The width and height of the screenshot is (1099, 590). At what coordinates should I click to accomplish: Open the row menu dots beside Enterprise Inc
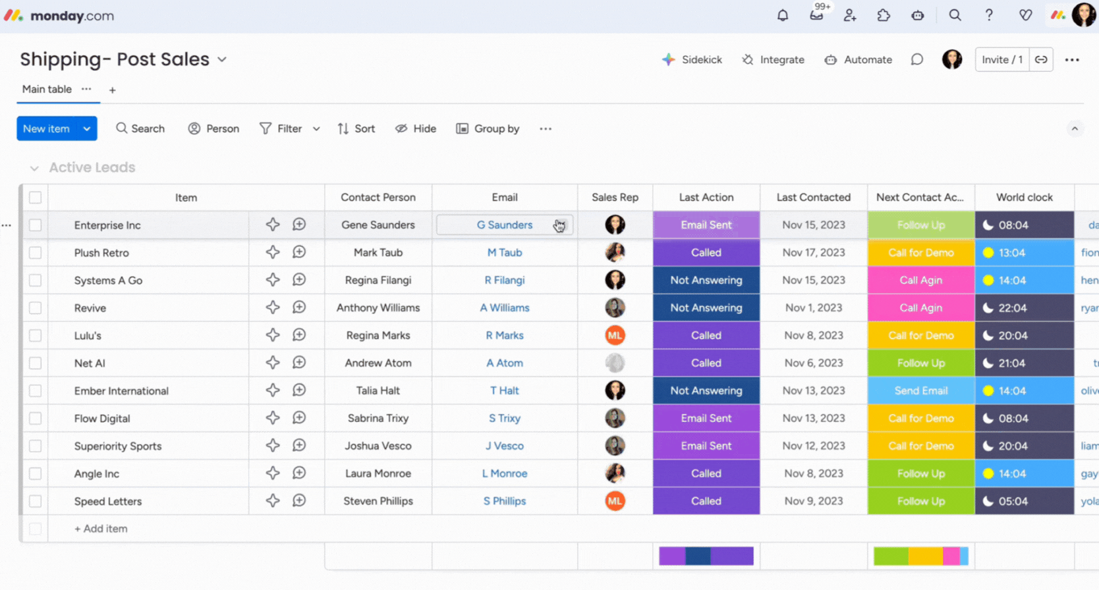[7, 225]
